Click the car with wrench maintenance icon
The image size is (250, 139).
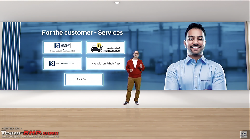click(x=97, y=48)
